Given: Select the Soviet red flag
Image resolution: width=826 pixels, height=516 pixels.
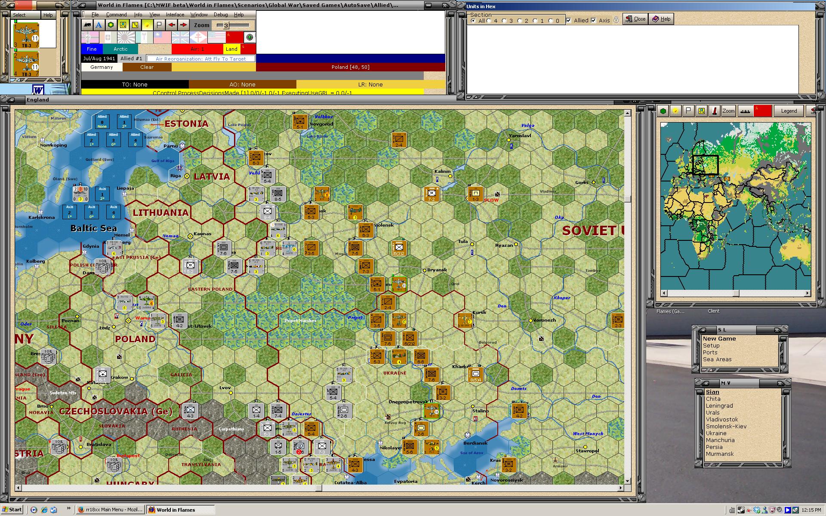Looking at the screenshot, I should point(234,37).
